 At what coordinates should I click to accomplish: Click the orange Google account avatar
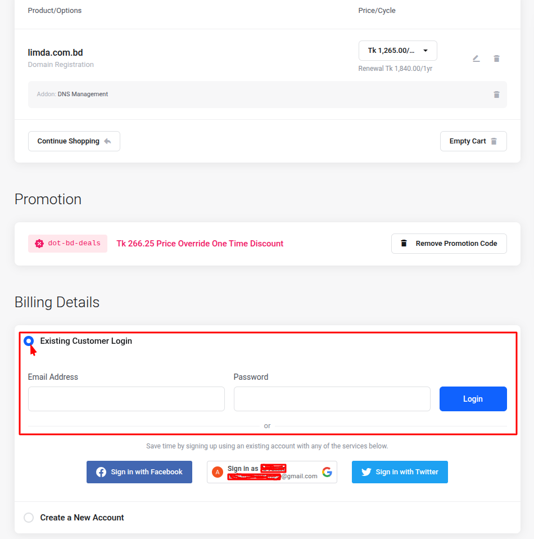218,472
